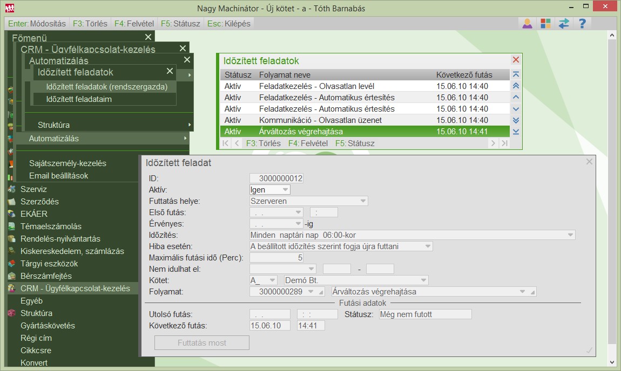Click the Tárgyi eszközök house icon
The height and width of the screenshot is (371, 621).
coord(11,264)
